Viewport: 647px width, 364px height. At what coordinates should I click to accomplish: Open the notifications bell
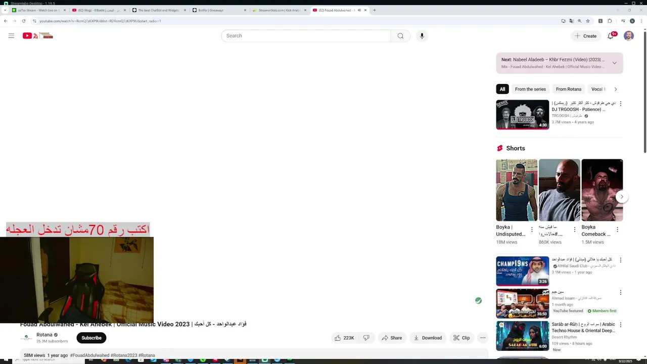point(611,36)
